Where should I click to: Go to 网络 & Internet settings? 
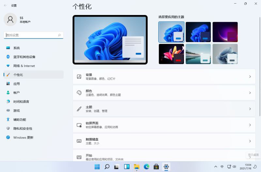[x=34, y=66]
